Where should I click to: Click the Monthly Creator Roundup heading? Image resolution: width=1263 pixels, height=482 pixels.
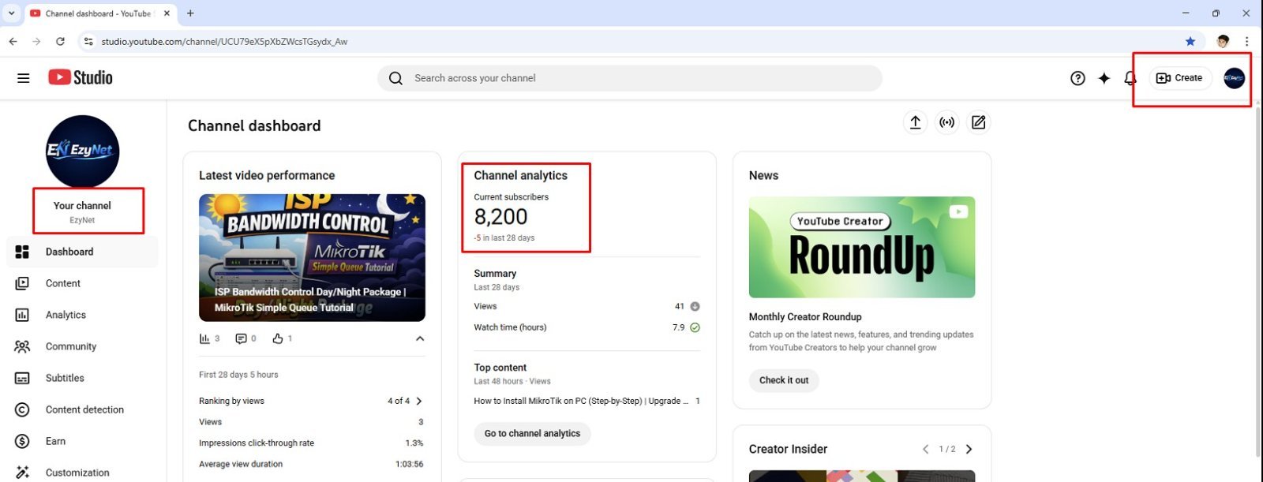point(805,316)
